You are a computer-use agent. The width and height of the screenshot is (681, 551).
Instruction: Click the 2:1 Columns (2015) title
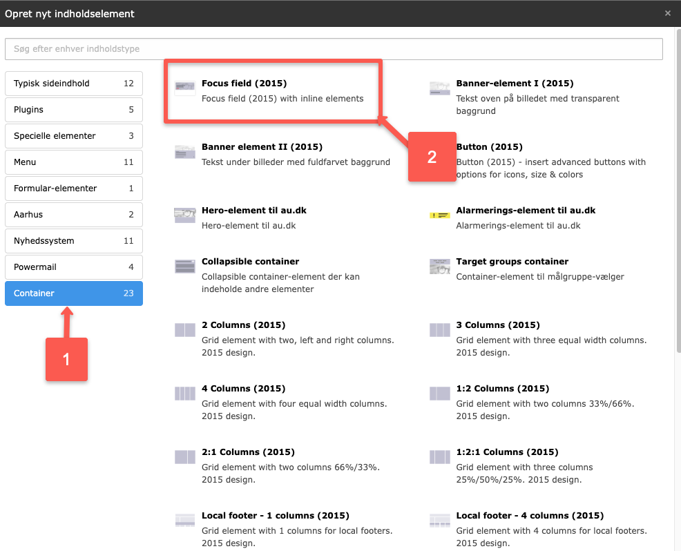pos(248,452)
